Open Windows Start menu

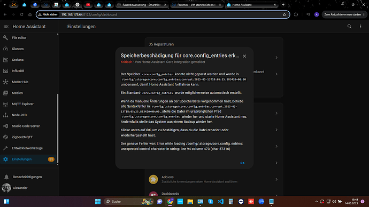tap(98, 201)
